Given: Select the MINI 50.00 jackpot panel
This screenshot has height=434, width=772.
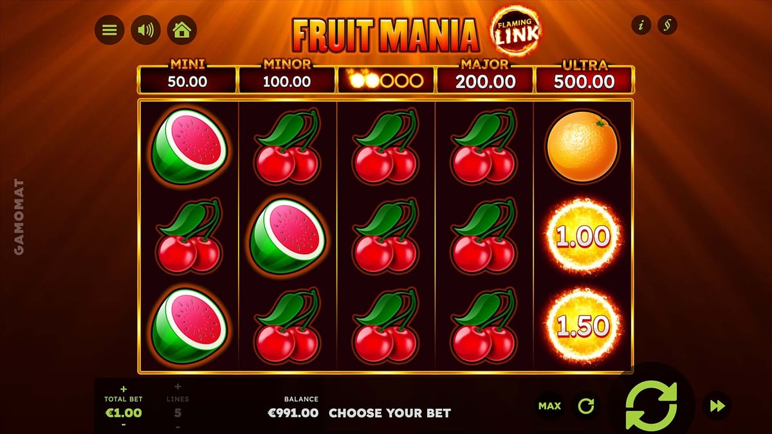Looking at the screenshot, I should pos(188,77).
